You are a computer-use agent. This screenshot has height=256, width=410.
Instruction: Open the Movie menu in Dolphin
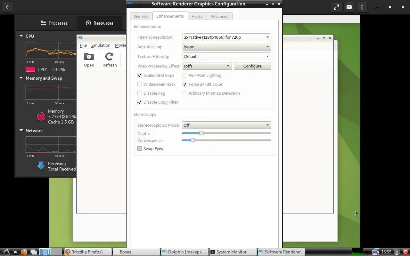(x=120, y=45)
